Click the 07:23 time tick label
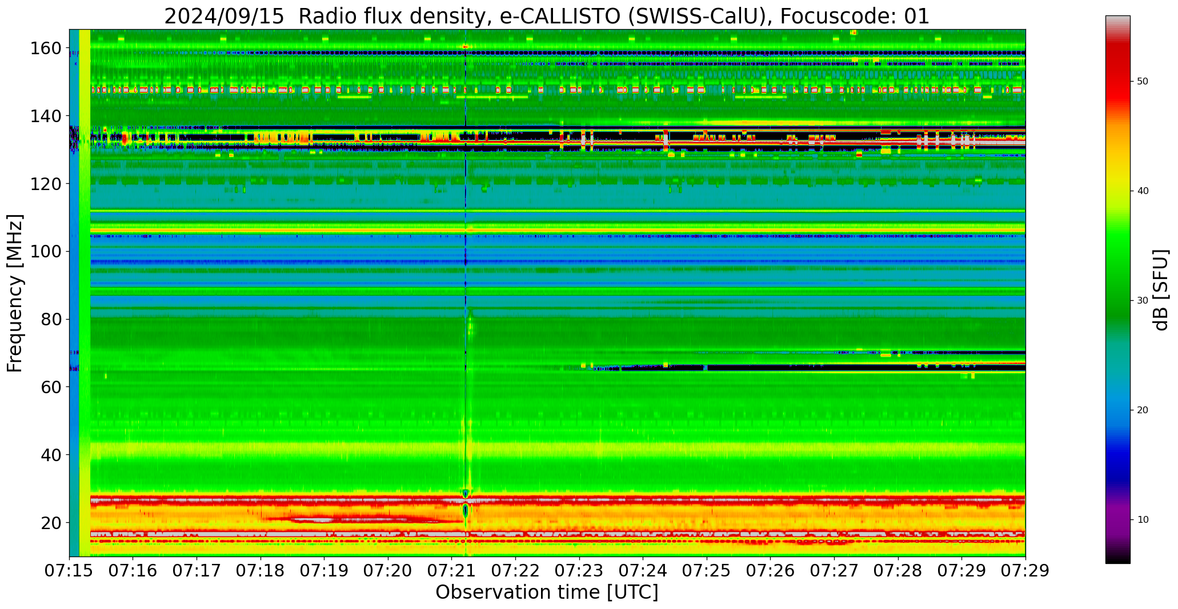This screenshot has height=609, width=1178. point(579,570)
